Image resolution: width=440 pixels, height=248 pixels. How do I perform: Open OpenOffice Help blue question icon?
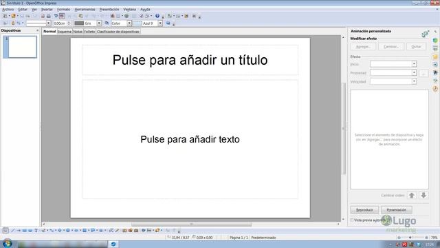tap(157, 16)
